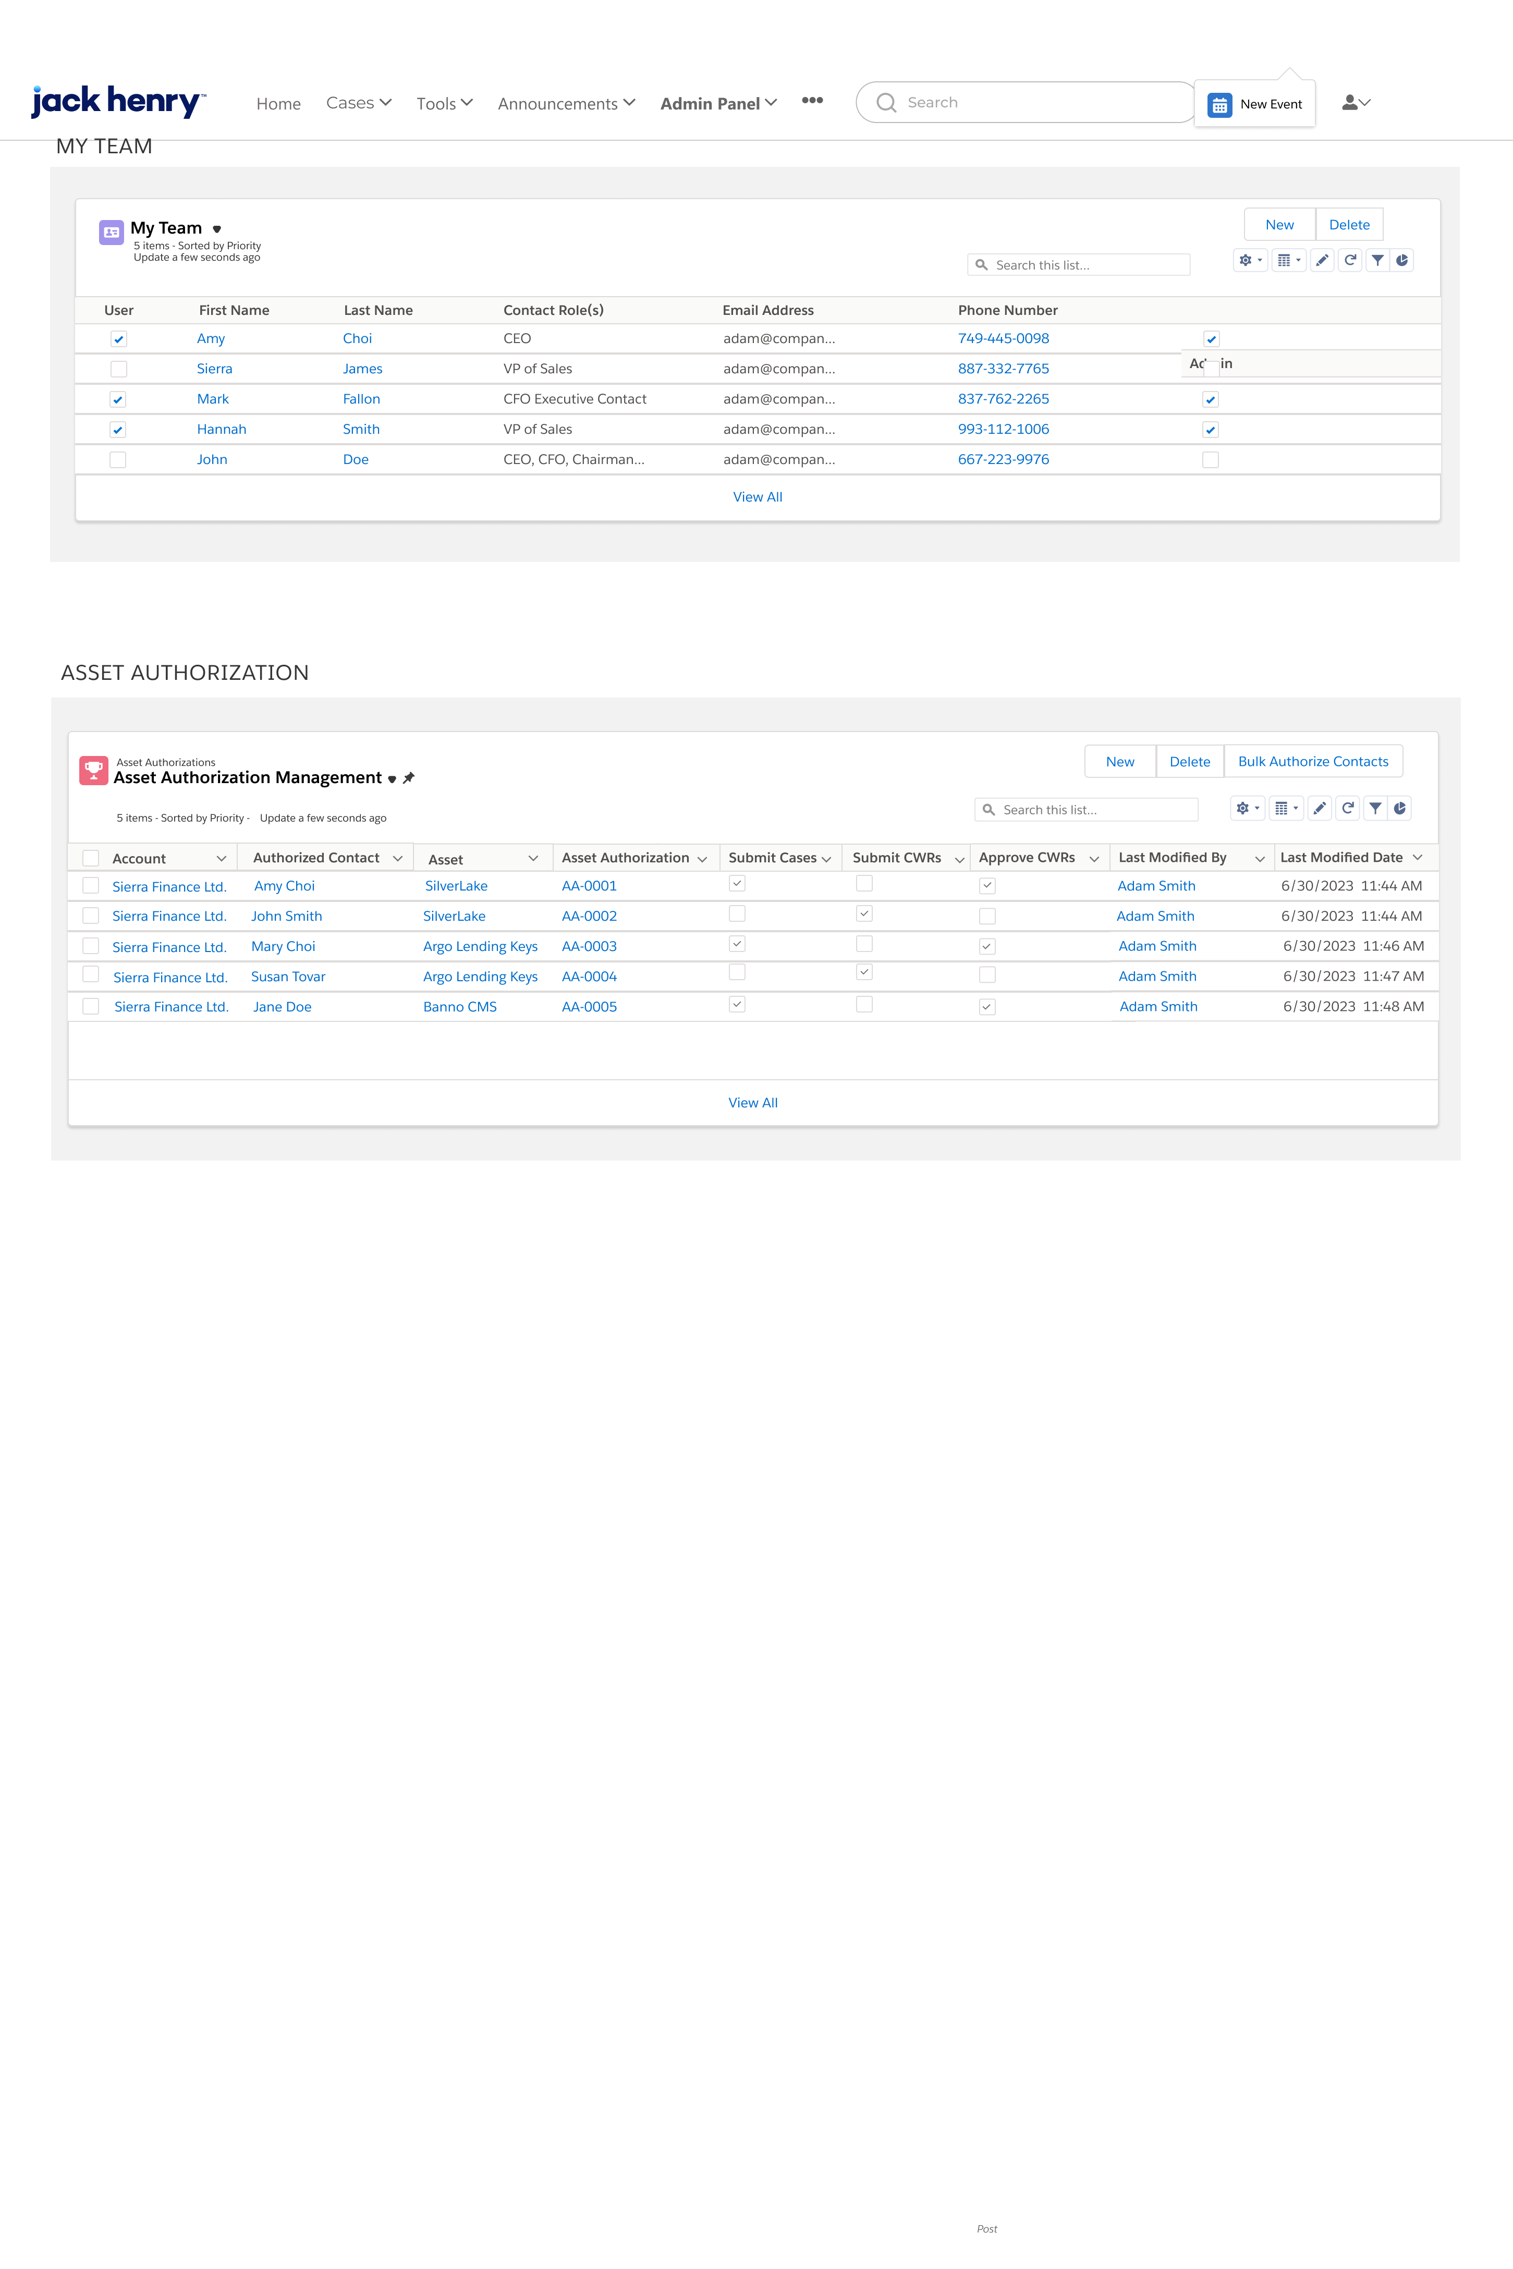Open asset authorization AA-0003
Image resolution: width=1513 pixels, height=2269 pixels.
pyautogui.click(x=589, y=946)
